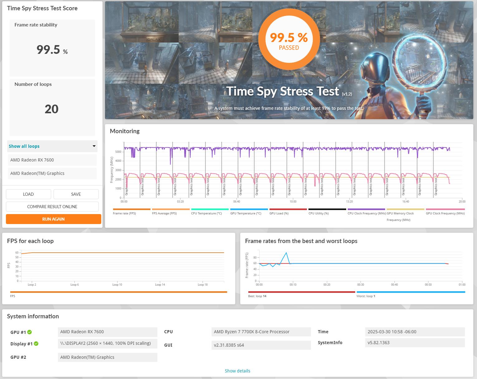477x379 pixels.
Task: Open COMPARE RESULT ONLINE
Action: tap(52, 207)
